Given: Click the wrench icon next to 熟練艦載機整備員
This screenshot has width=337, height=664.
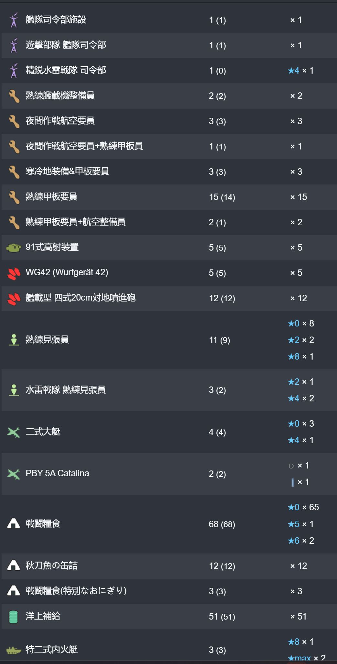Looking at the screenshot, I should (x=14, y=96).
